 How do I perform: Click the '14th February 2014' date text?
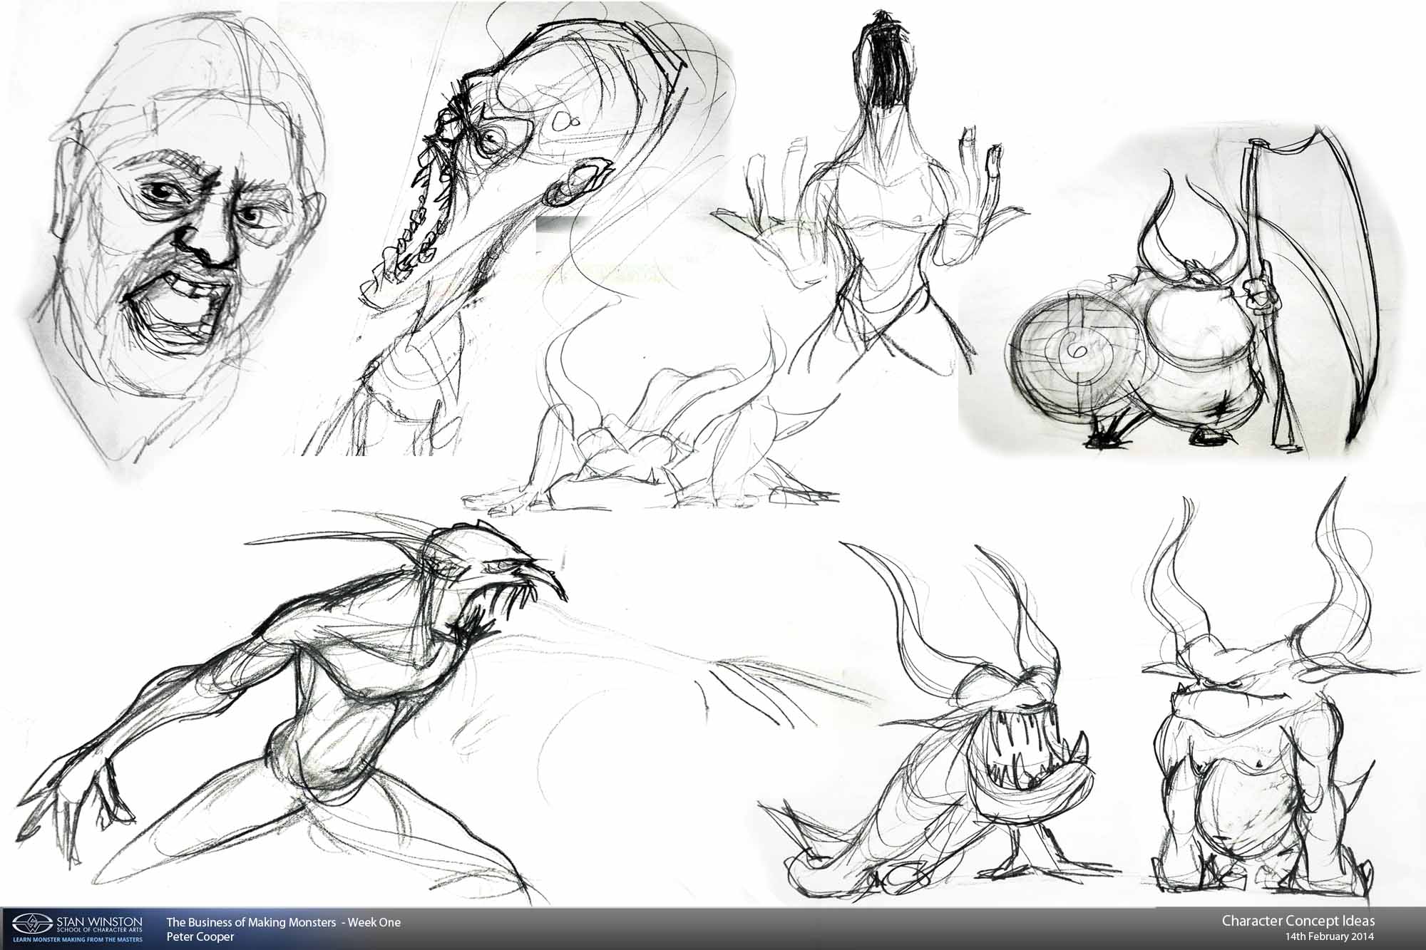1330,937
